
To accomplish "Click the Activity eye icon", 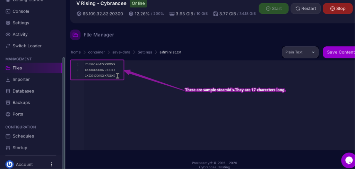I will coord(8,34).
